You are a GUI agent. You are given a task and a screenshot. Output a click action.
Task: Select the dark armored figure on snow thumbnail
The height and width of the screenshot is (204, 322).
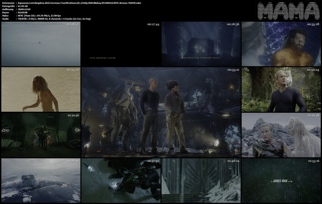[121, 180]
